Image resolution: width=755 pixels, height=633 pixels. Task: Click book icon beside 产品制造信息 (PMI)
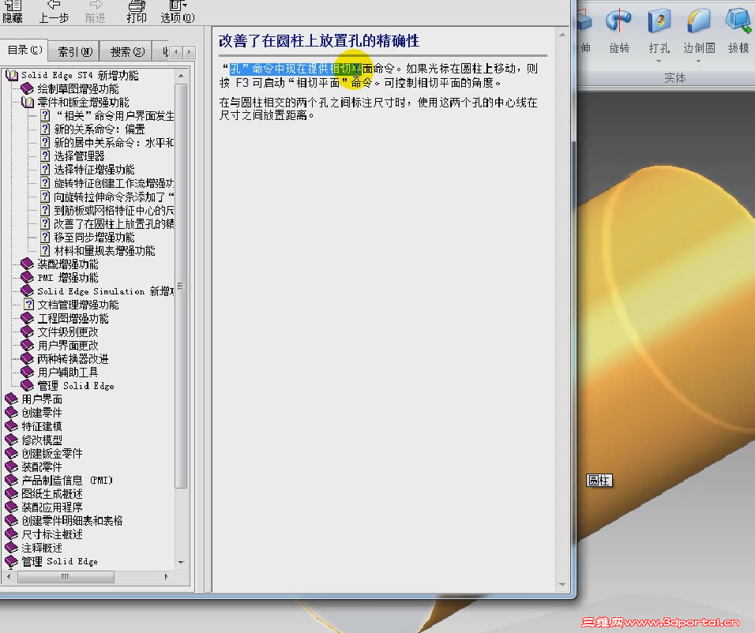11,480
